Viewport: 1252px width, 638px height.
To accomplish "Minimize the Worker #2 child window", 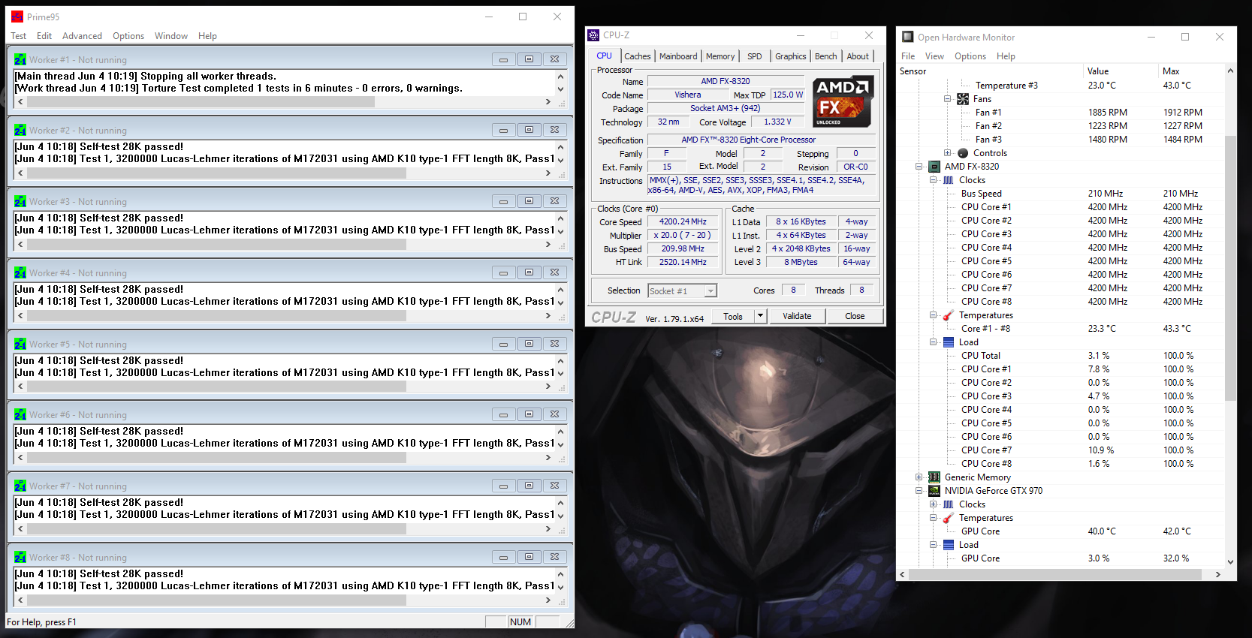I will (503, 130).
